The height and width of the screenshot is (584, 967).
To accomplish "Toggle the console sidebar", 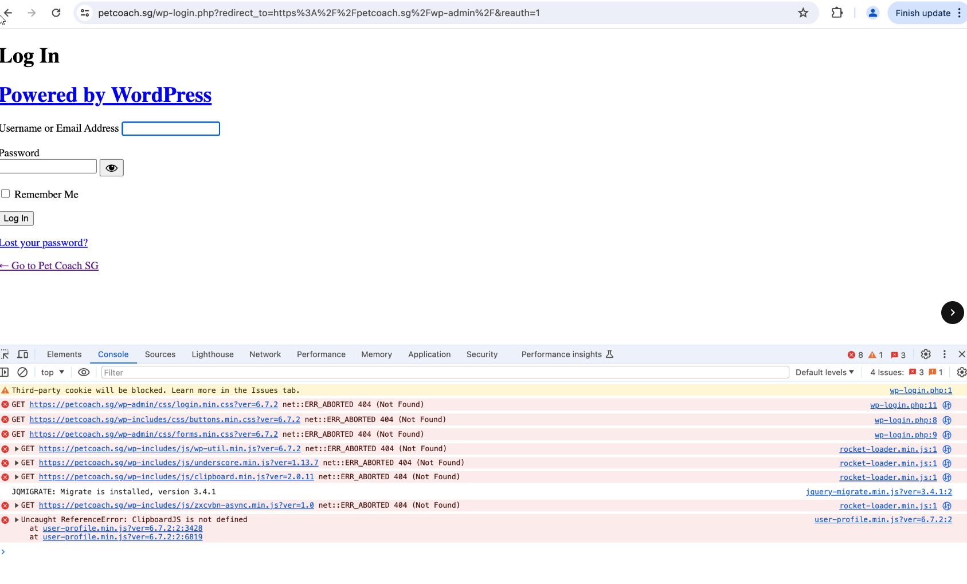I will pyautogui.click(x=5, y=372).
